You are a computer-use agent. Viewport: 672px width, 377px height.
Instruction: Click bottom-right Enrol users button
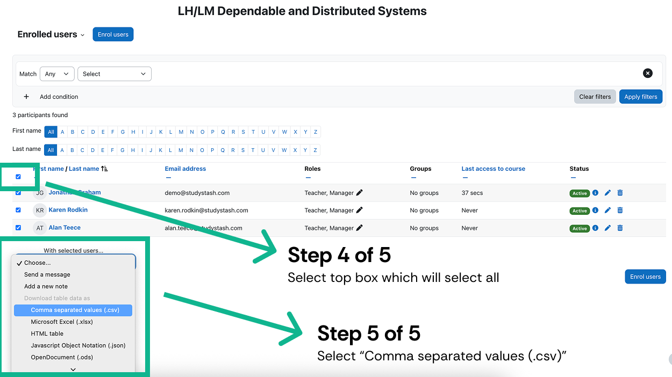click(645, 277)
